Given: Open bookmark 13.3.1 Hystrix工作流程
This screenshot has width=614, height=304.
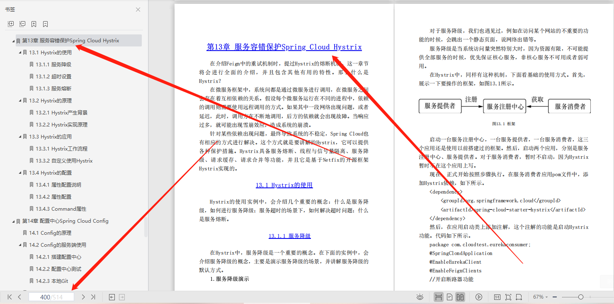Looking at the screenshot, I should 61,149.
